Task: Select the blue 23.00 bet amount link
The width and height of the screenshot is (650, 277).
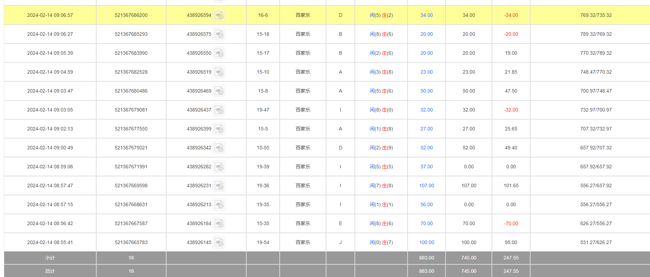Action: coord(427,72)
